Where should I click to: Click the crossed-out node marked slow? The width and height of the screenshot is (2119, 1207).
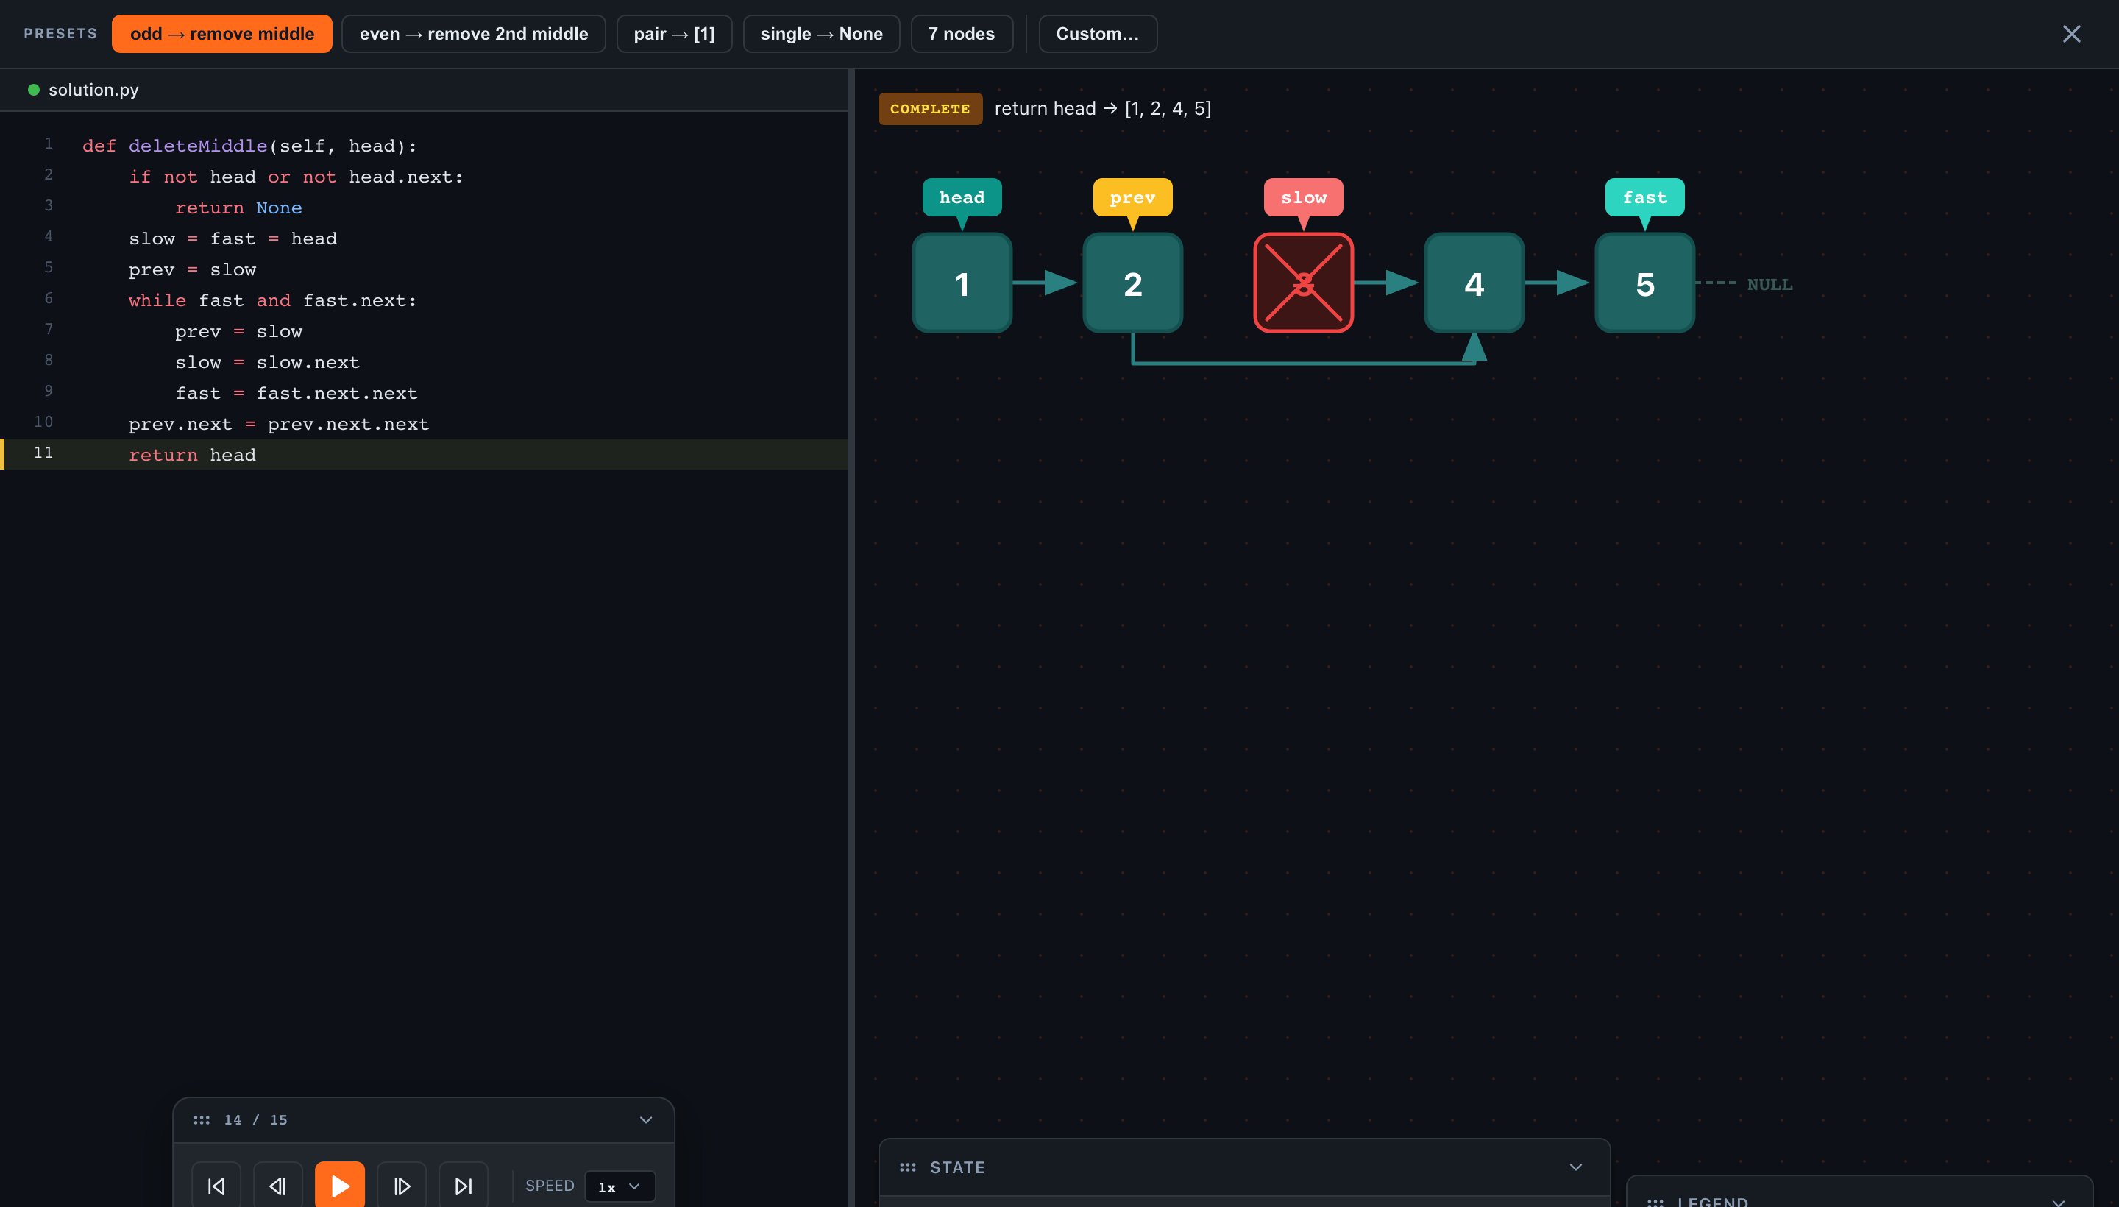pyautogui.click(x=1303, y=283)
